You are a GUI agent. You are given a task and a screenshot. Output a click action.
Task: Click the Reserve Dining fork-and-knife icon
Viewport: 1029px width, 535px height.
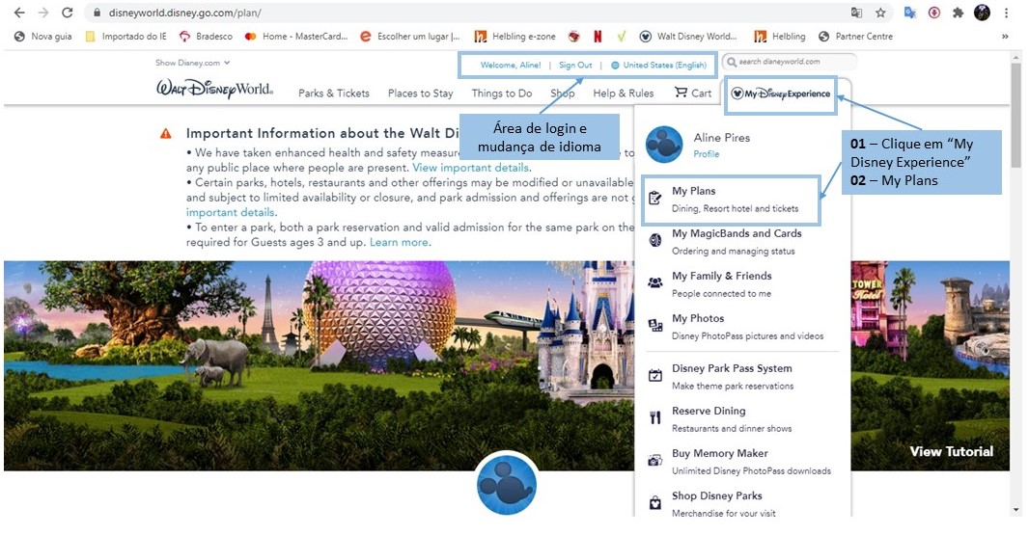pos(654,417)
